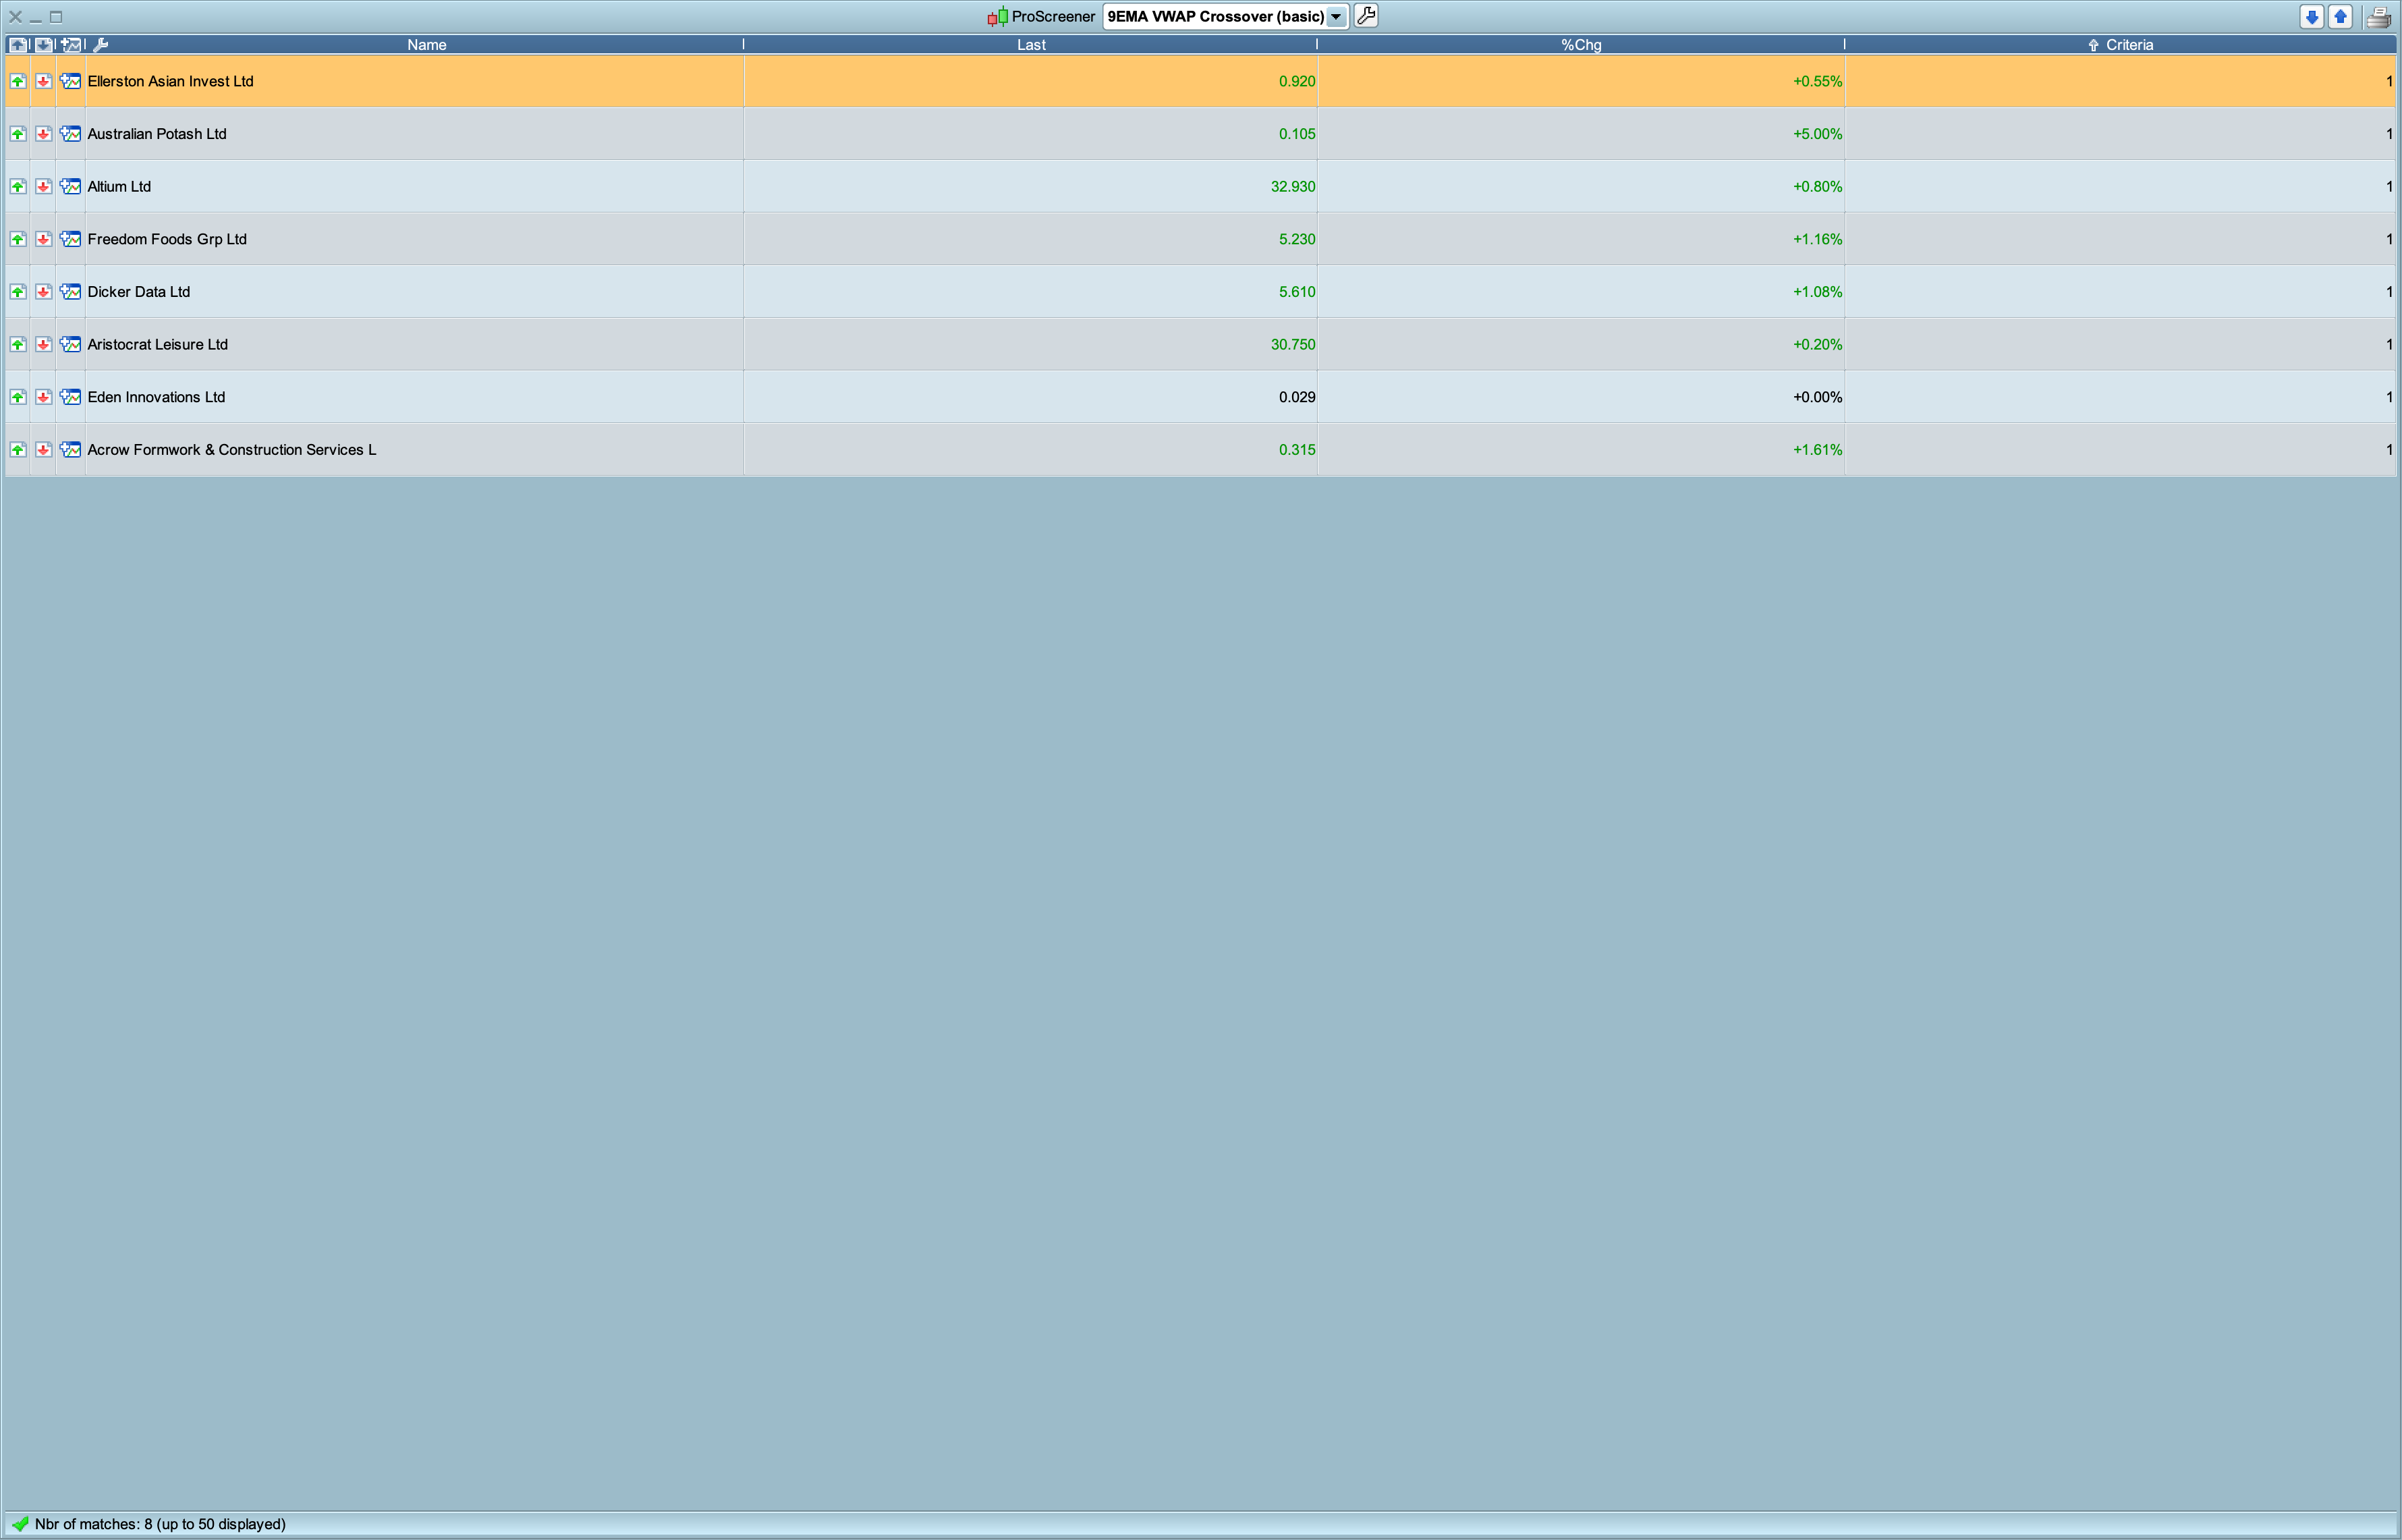Sort by the Last column header

point(1030,44)
